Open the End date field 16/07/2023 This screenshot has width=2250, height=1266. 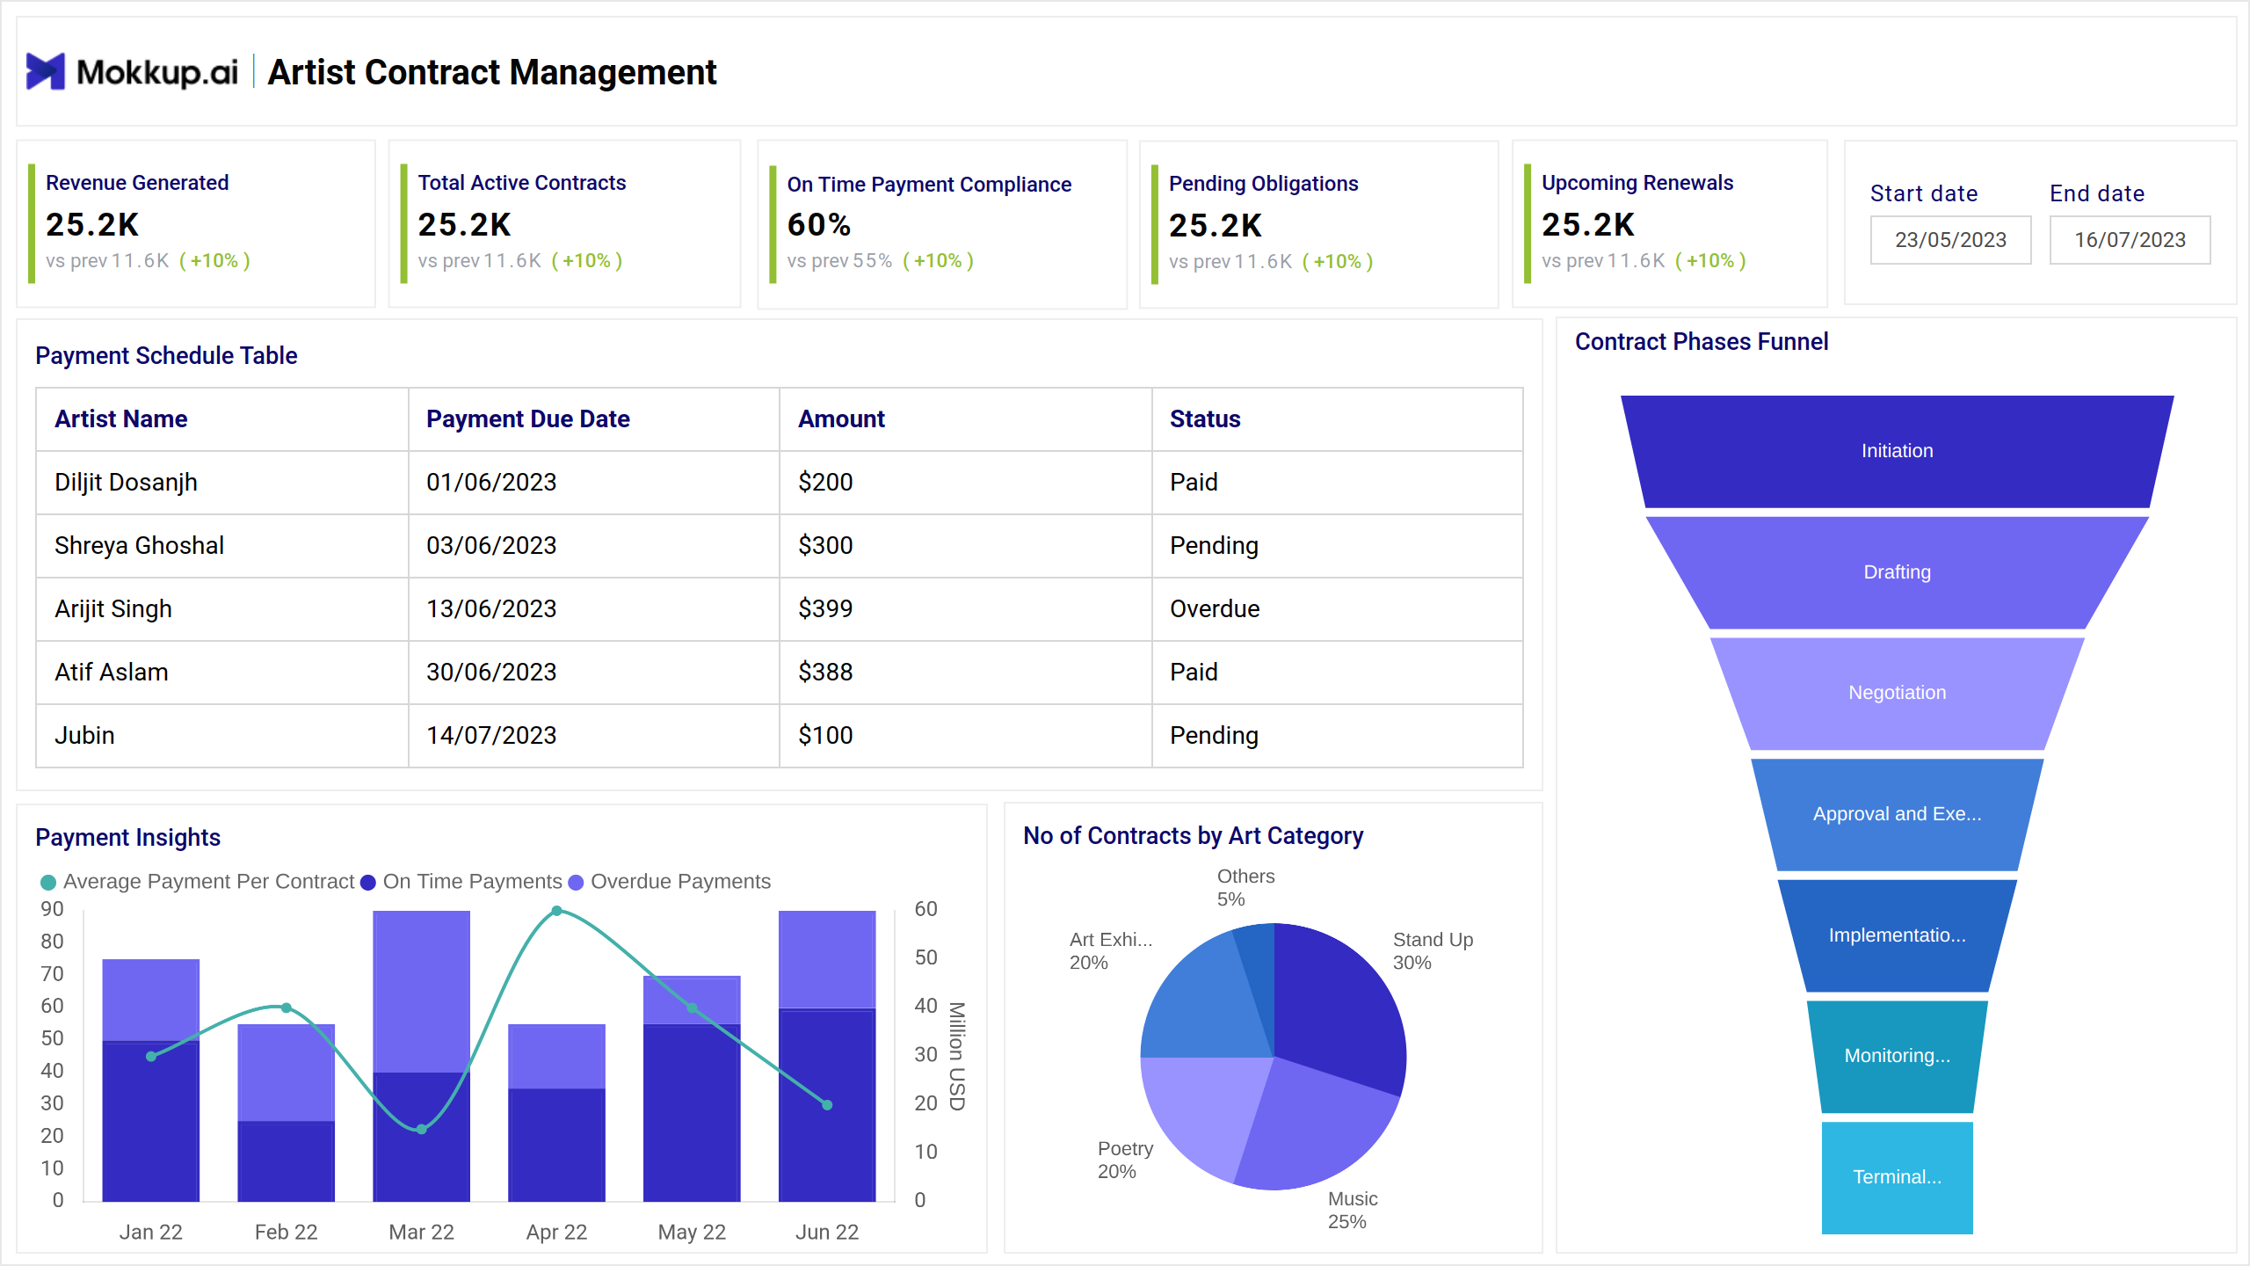click(x=2130, y=240)
